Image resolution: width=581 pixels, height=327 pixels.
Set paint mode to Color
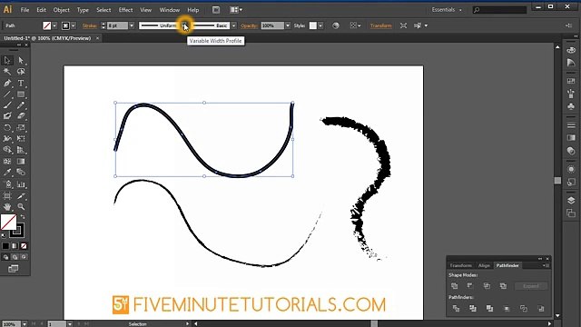point(5,246)
